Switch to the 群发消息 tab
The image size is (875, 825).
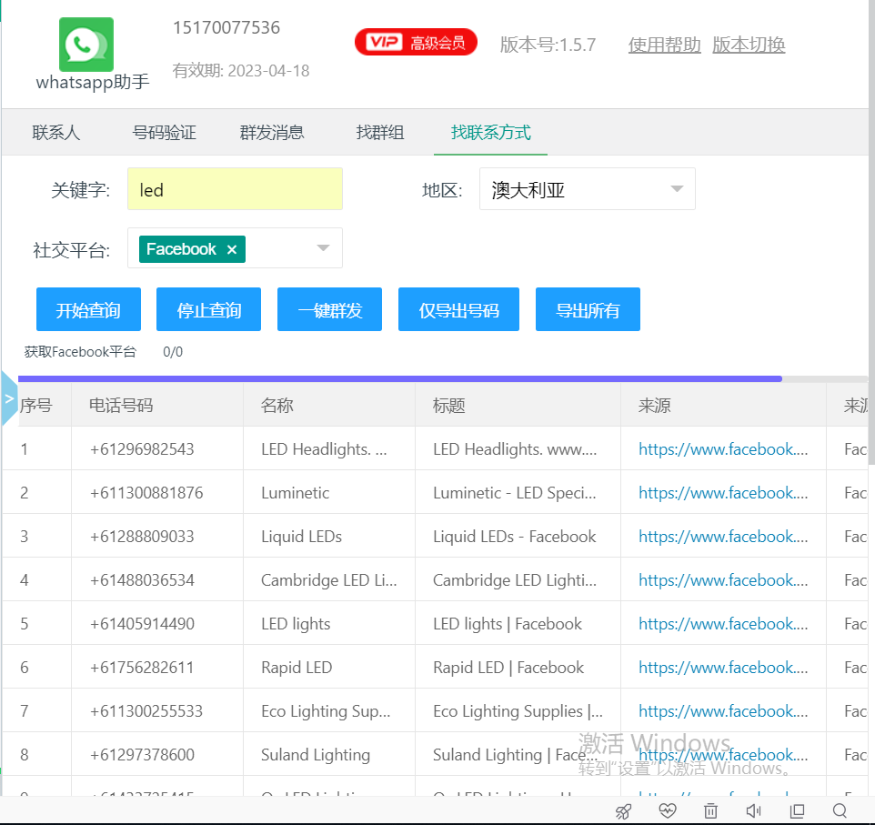click(272, 133)
